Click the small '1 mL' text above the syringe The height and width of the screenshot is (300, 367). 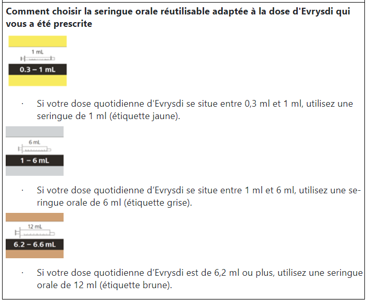38,52
